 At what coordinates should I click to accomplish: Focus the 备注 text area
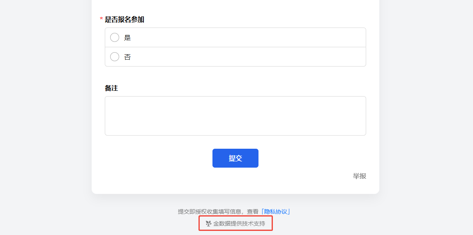point(235,116)
